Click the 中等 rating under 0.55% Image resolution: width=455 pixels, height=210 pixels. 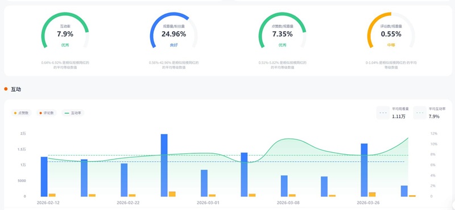point(391,45)
